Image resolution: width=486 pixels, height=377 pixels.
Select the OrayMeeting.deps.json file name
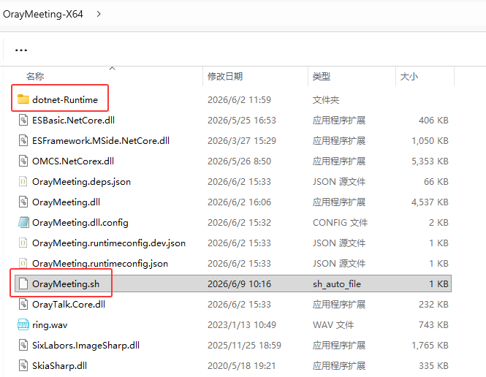pyautogui.click(x=82, y=181)
